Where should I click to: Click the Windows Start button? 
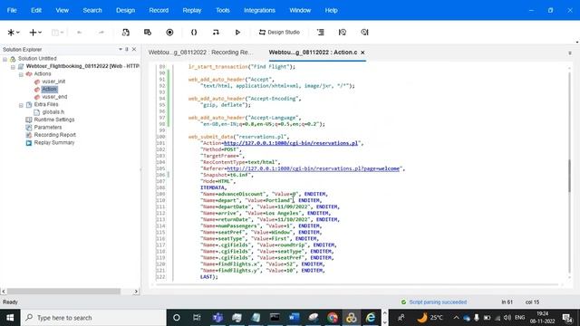pos(10,318)
